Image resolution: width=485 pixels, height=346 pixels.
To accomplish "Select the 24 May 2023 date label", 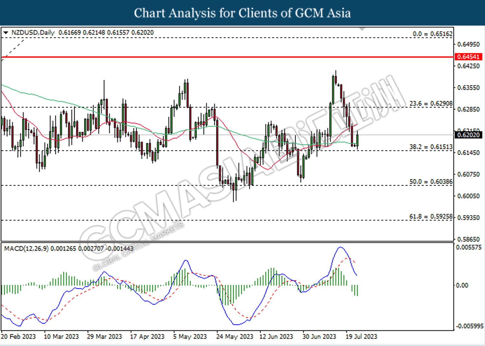I will pos(235,337).
